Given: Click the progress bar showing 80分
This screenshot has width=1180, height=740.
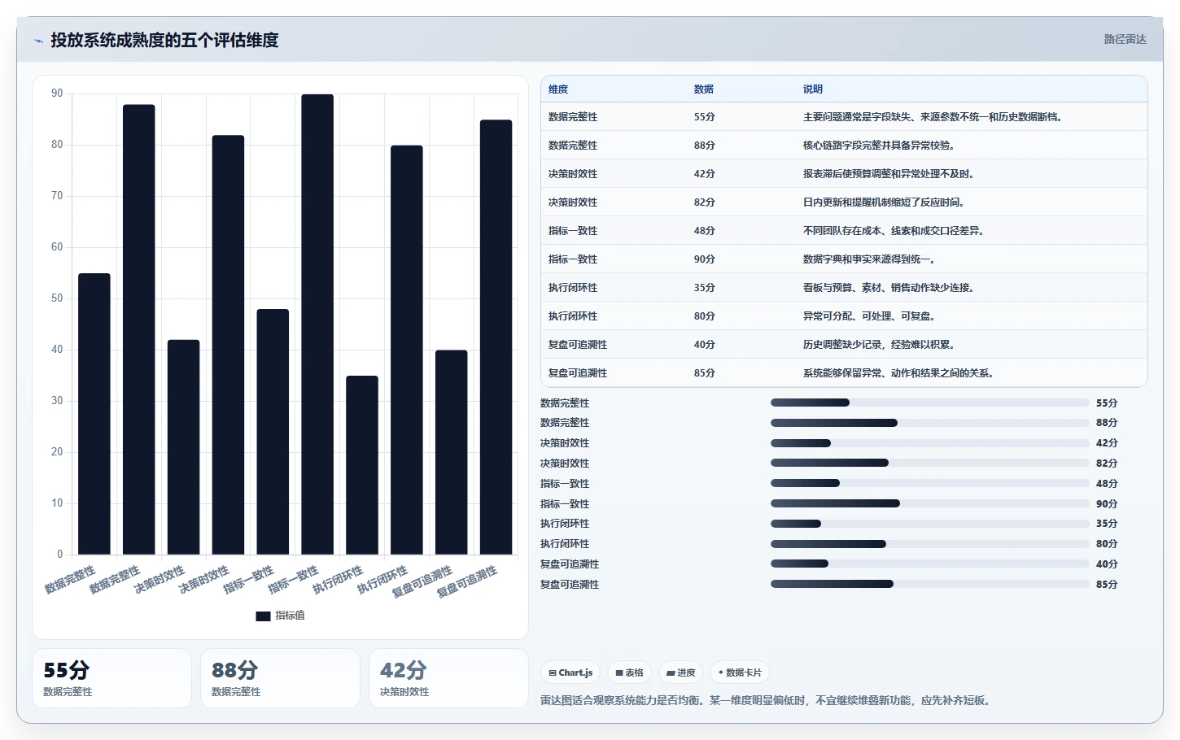Looking at the screenshot, I should tap(929, 544).
